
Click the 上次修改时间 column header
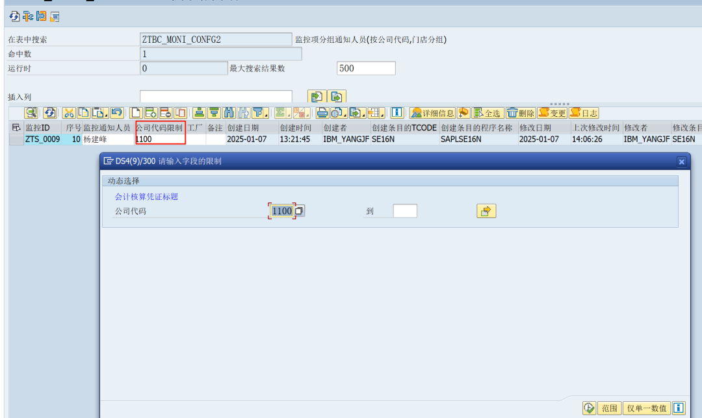pyautogui.click(x=596, y=128)
